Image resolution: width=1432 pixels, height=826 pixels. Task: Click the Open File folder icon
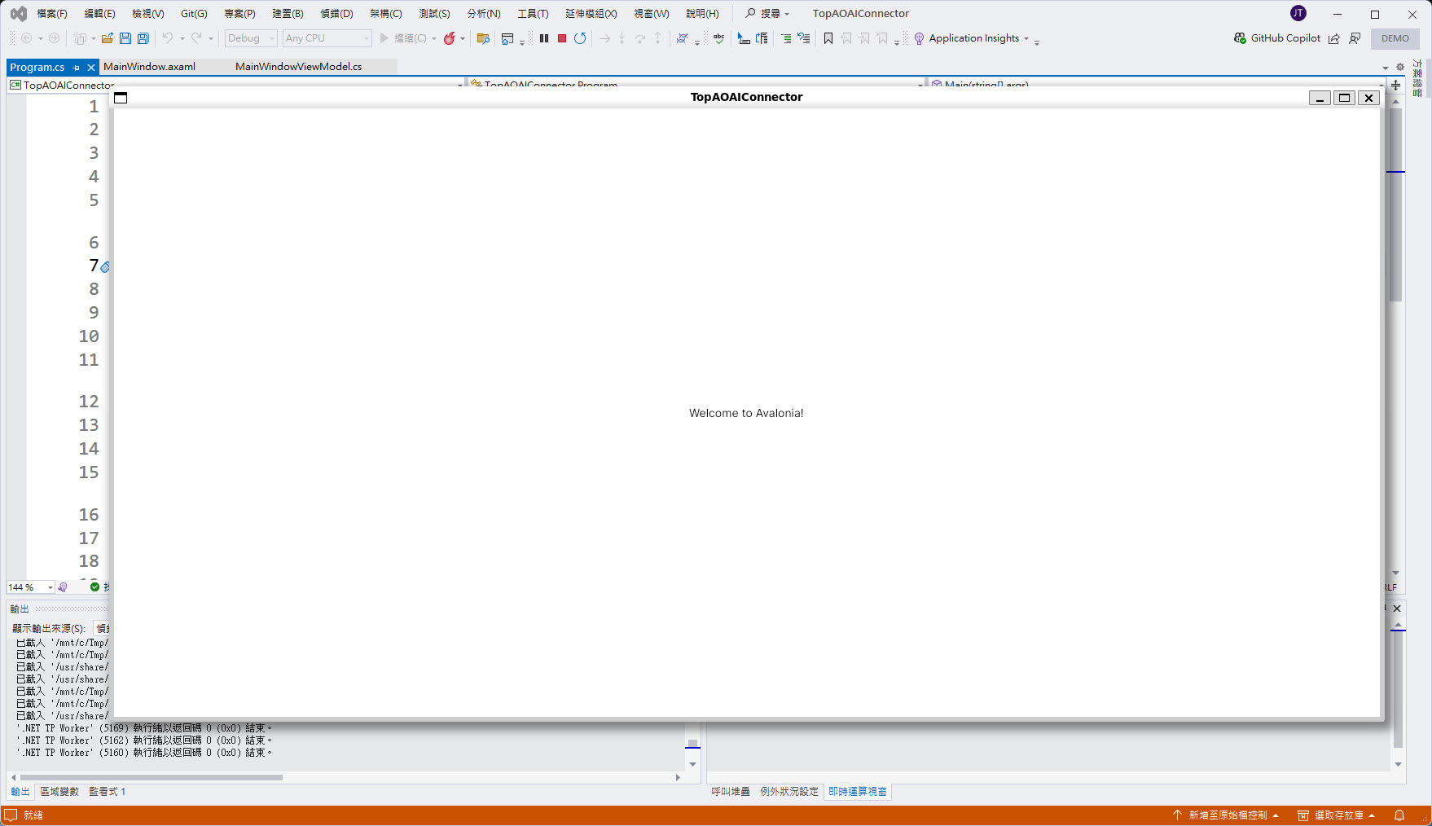[107, 38]
